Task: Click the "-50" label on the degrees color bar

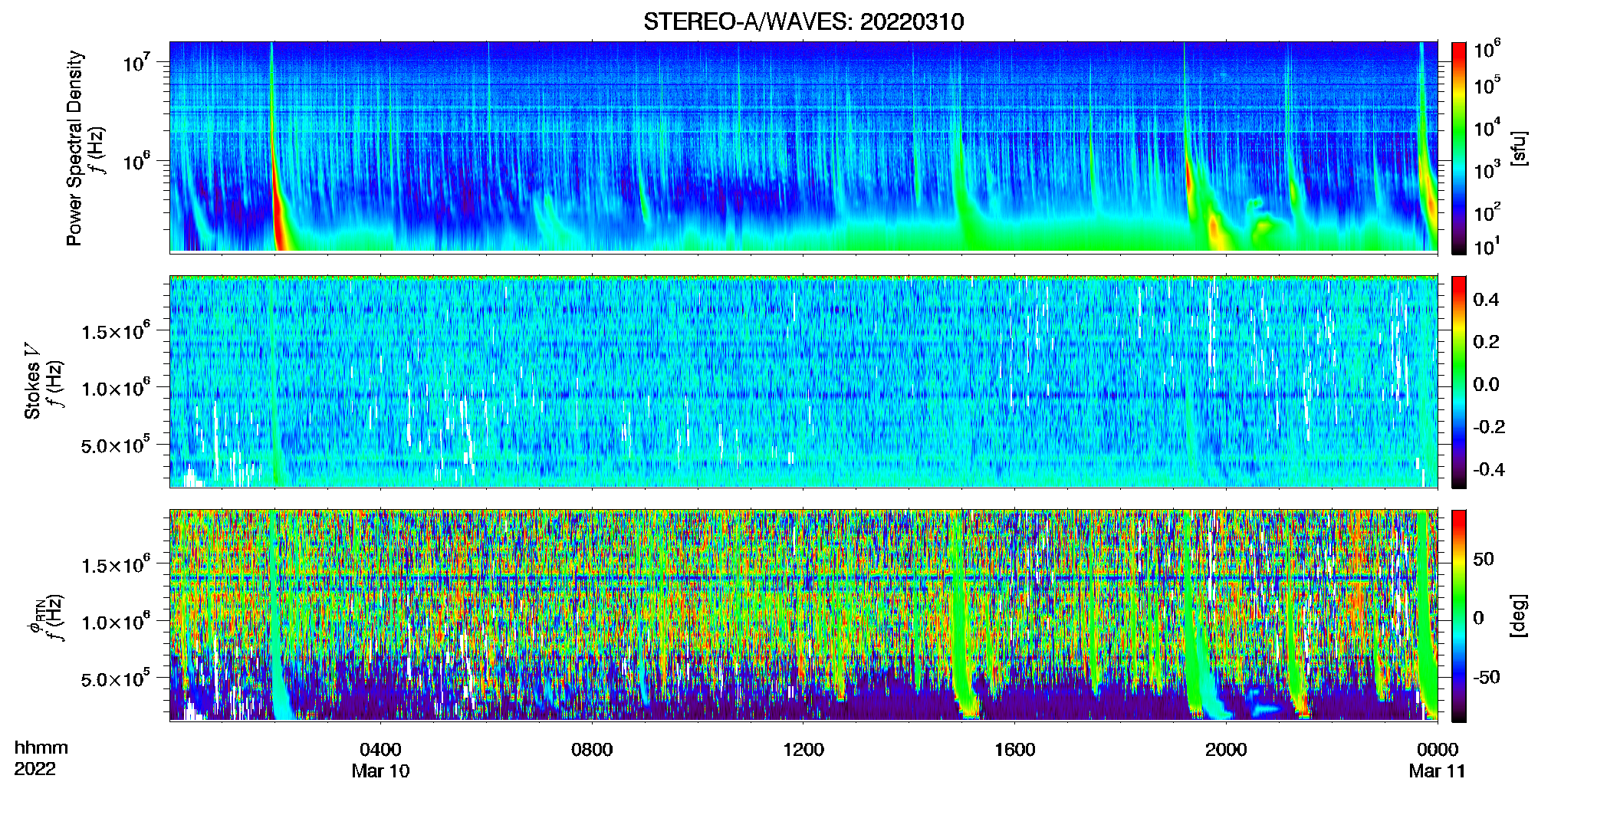Action: click(x=1487, y=678)
